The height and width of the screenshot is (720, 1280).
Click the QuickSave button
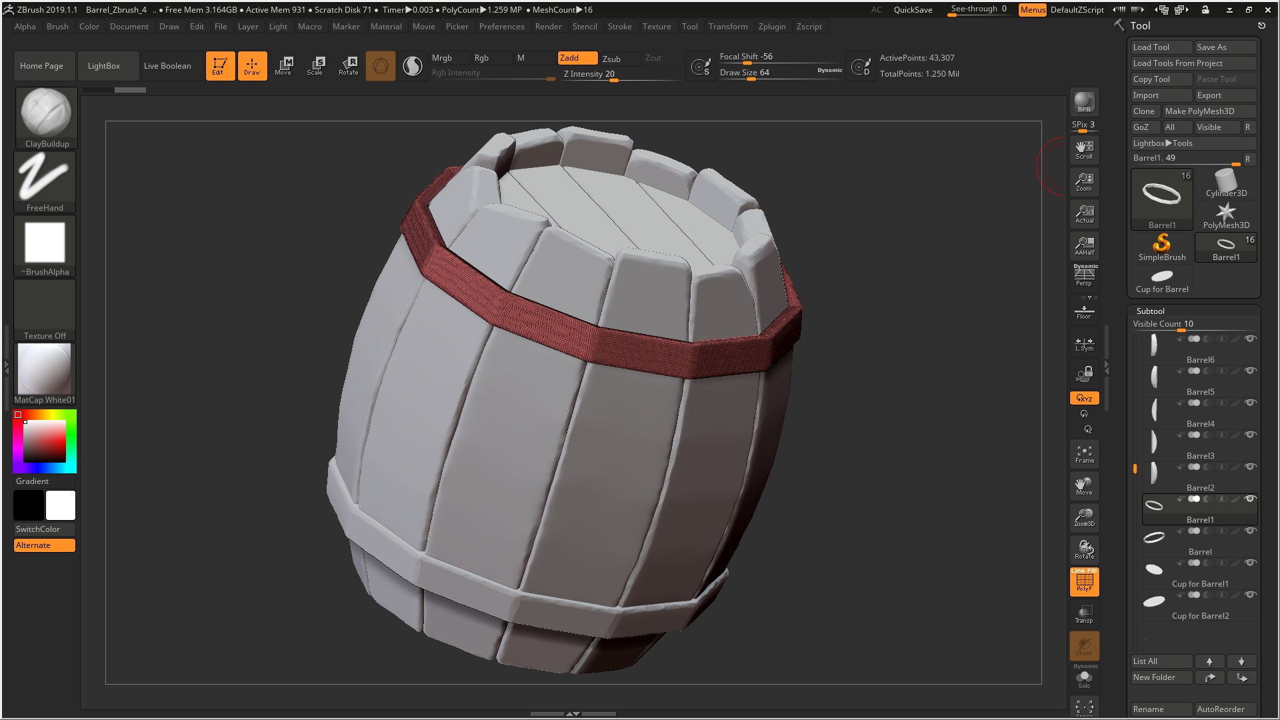[x=913, y=10]
